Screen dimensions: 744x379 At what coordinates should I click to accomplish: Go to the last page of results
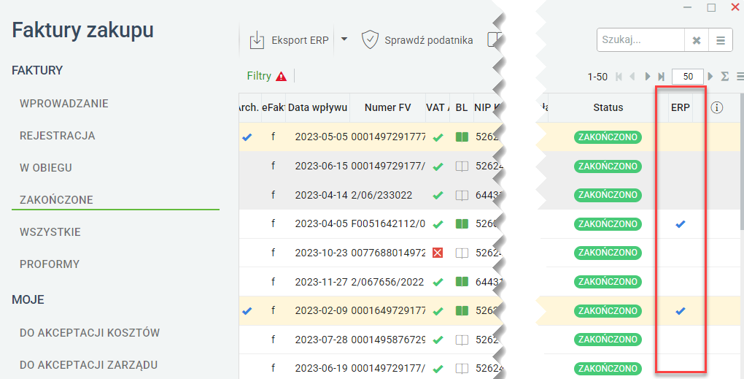pos(661,77)
